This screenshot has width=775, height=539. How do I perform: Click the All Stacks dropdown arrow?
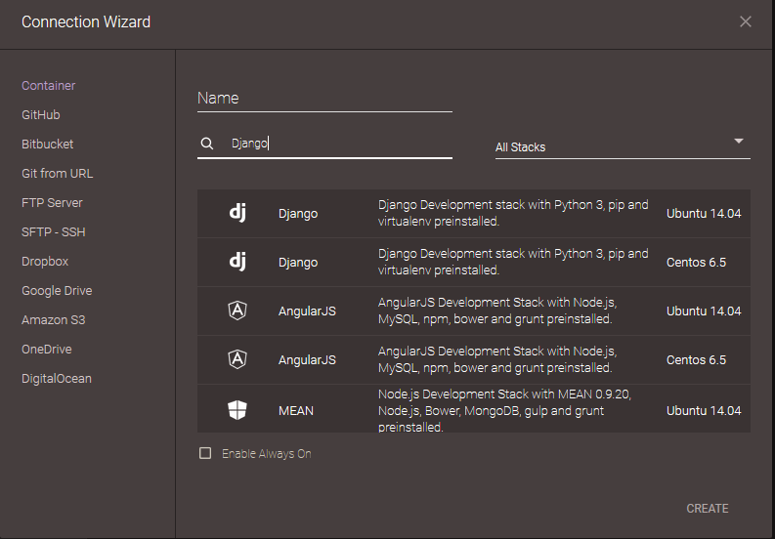point(739,142)
